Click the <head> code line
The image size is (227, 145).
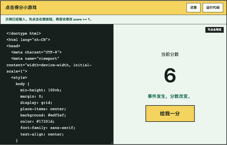(x=13, y=46)
